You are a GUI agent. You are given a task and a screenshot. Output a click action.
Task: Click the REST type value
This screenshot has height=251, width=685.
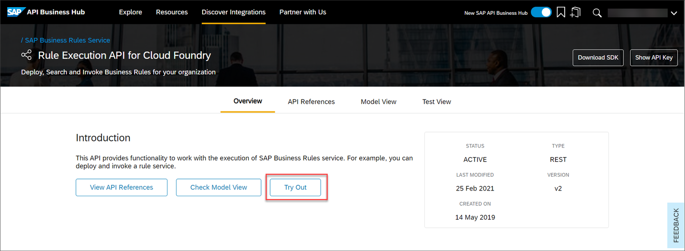click(x=558, y=160)
